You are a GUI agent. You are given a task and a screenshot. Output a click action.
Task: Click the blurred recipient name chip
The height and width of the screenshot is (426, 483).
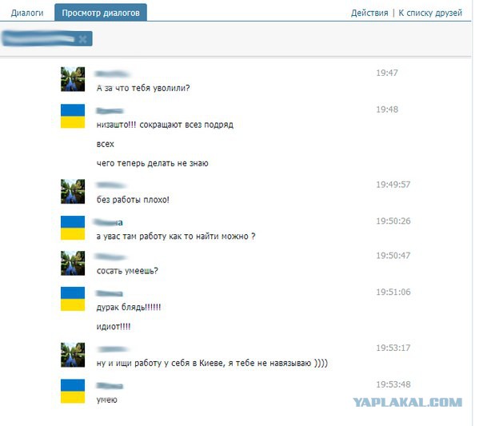click(47, 39)
